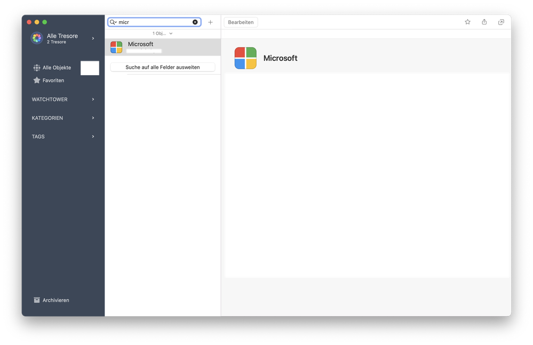Open the 1 Obj... sort dropdown
This screenshot has height=345, width=533.
tap(162, 34)
